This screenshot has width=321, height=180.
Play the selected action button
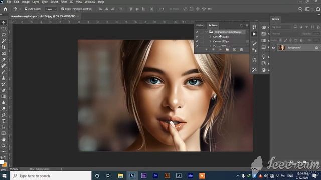pos(220,50)
